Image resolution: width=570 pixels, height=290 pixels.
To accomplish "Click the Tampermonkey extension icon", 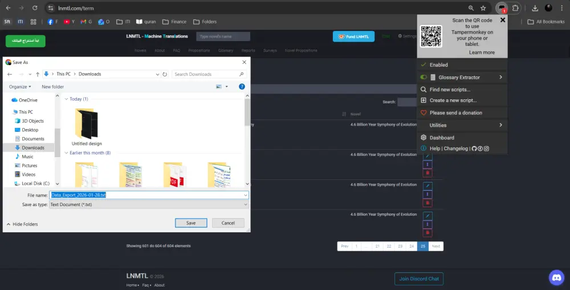I will pyautogui.click(x=502, y=8).
